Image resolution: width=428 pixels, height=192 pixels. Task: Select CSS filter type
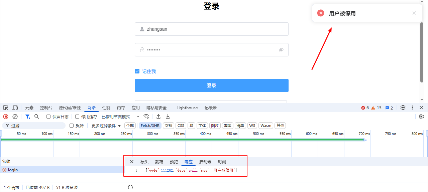coord(181,126)
